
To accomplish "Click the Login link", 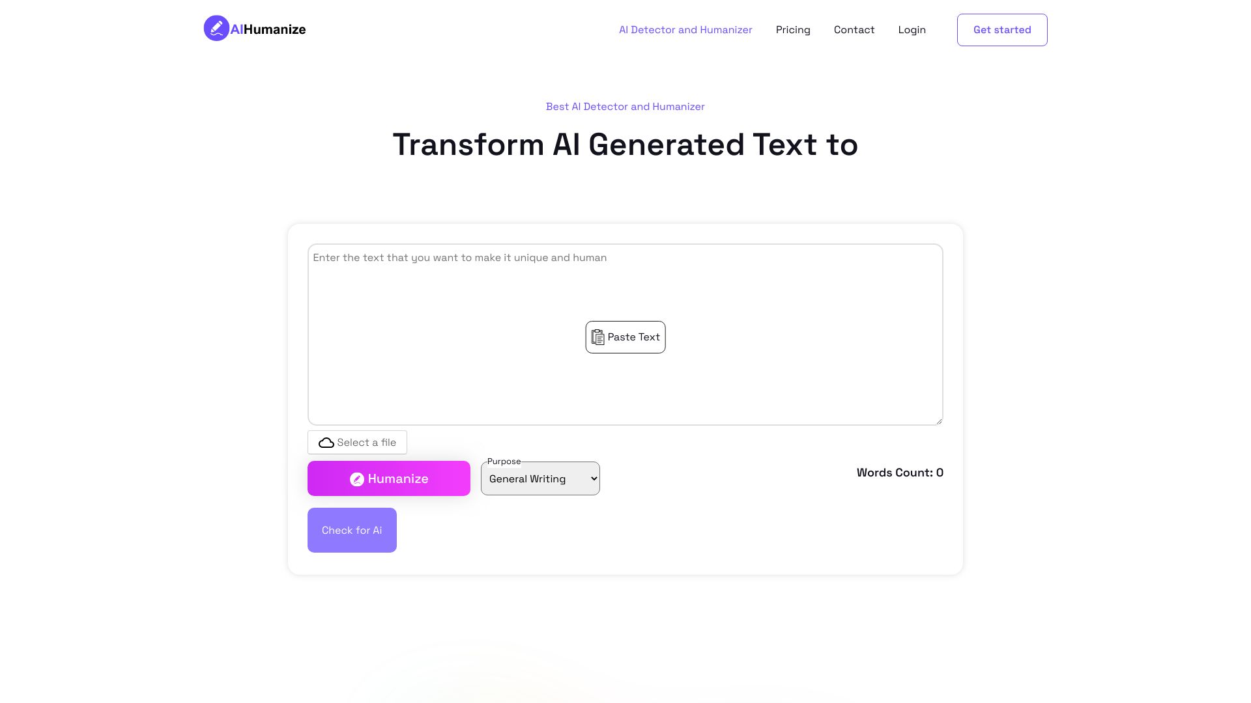I will pos(912,29).
